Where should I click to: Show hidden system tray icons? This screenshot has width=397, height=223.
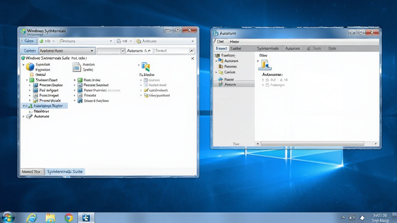click(x=343, y=218)
